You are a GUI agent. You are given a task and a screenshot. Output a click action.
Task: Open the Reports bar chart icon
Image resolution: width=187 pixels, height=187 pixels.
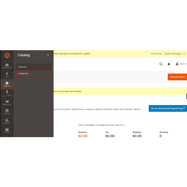click(x=7, y=121)
